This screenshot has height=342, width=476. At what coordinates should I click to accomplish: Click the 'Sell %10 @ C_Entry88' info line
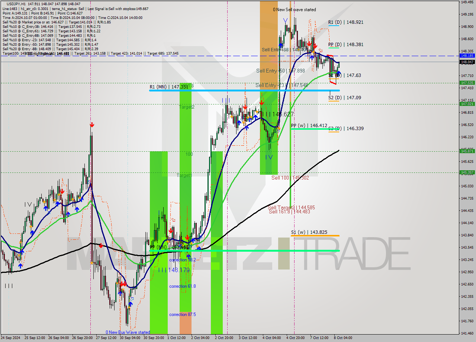49,36
